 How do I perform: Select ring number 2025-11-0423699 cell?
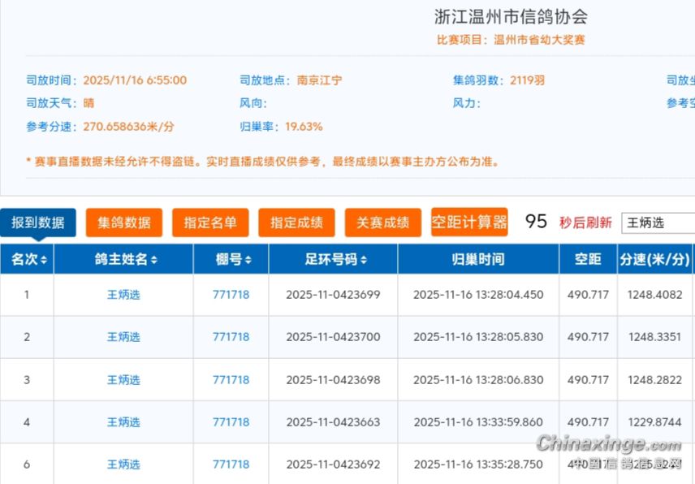pos(333,295)
